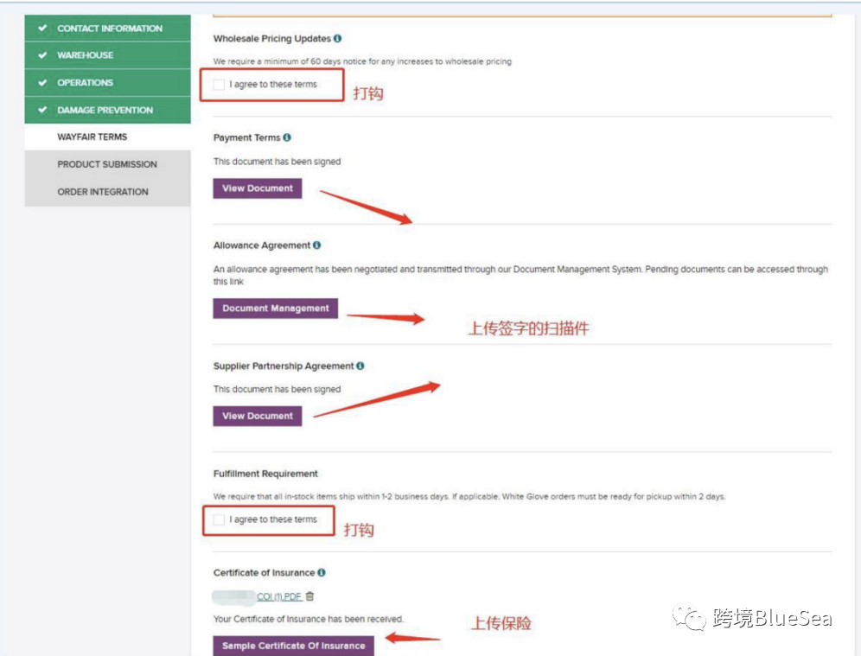Click the Allowance Agreement heading
861x656 pixels.
[x=262, y=245]
